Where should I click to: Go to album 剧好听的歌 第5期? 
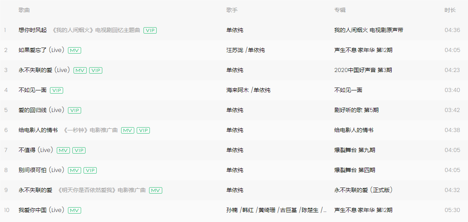click(x=356, y=110)
